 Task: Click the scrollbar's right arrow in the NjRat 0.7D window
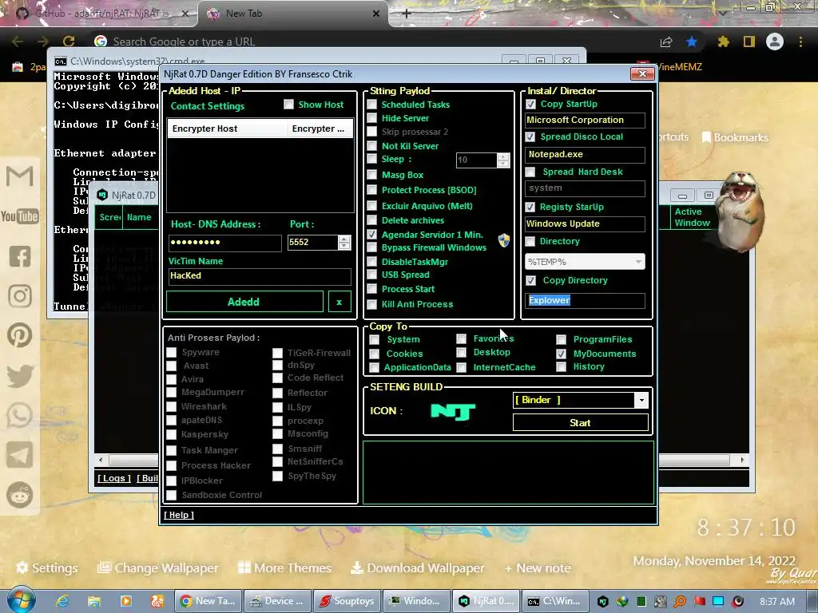[x=742, y=460]
